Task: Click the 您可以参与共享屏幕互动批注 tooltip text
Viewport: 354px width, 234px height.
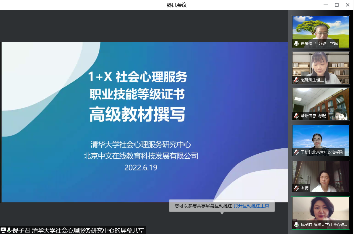Action: coord(203,206)
